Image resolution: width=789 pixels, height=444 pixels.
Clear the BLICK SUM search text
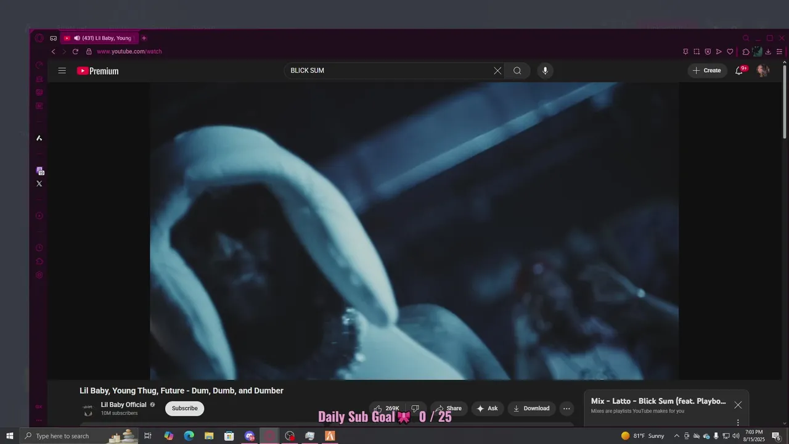pos(497,70)
